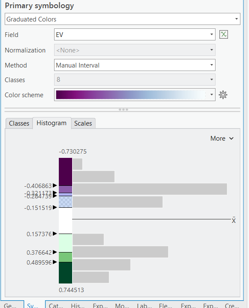249x308 pixels.
Task: Click the 0.376642 break marker arrow
Action: point(55,252)
